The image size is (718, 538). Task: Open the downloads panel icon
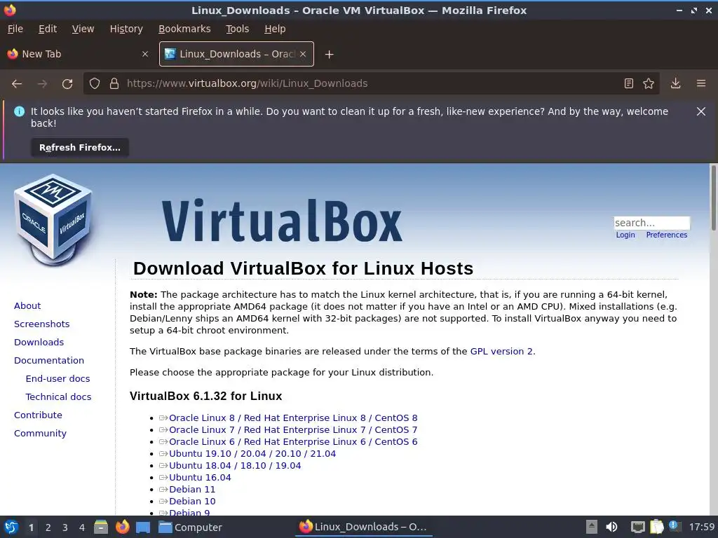[x=675, y=84]
